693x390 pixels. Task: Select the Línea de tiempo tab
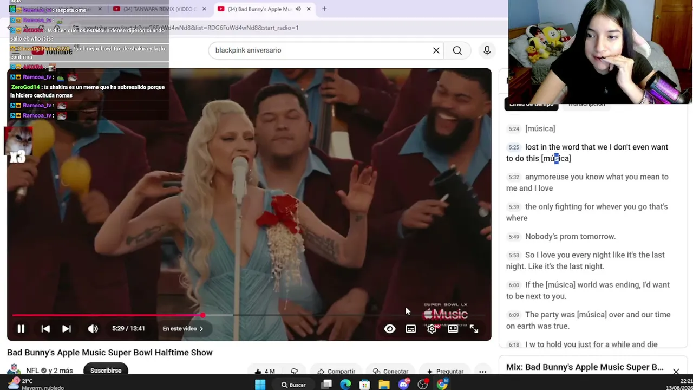click(x=531, y=104)
